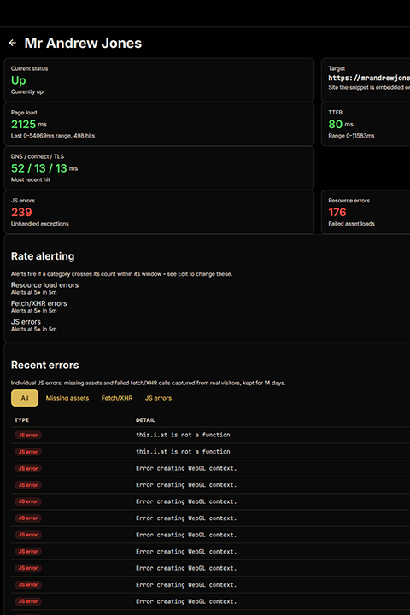Click the 'Failed asset loads' caption
This screenshot has width=410, height=615.
(x=352, y=224)
